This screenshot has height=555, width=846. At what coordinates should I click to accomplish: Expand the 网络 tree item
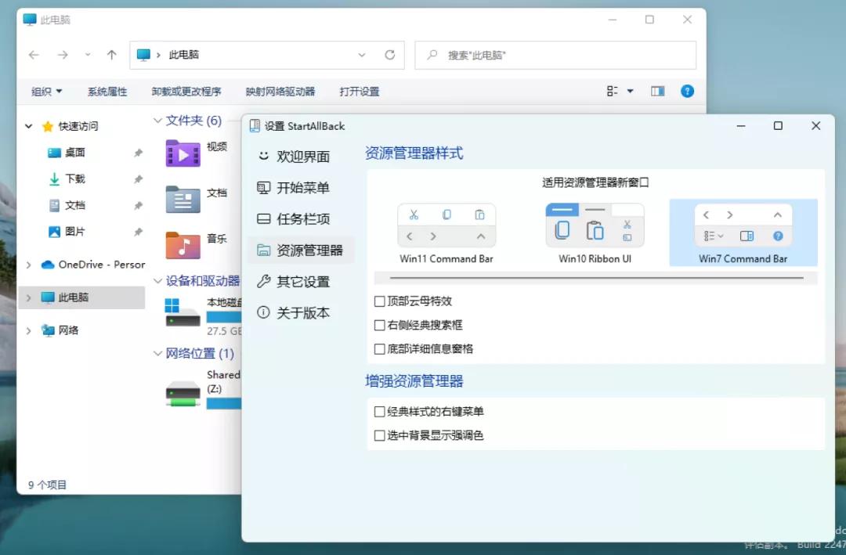click(x=29, y=330)
